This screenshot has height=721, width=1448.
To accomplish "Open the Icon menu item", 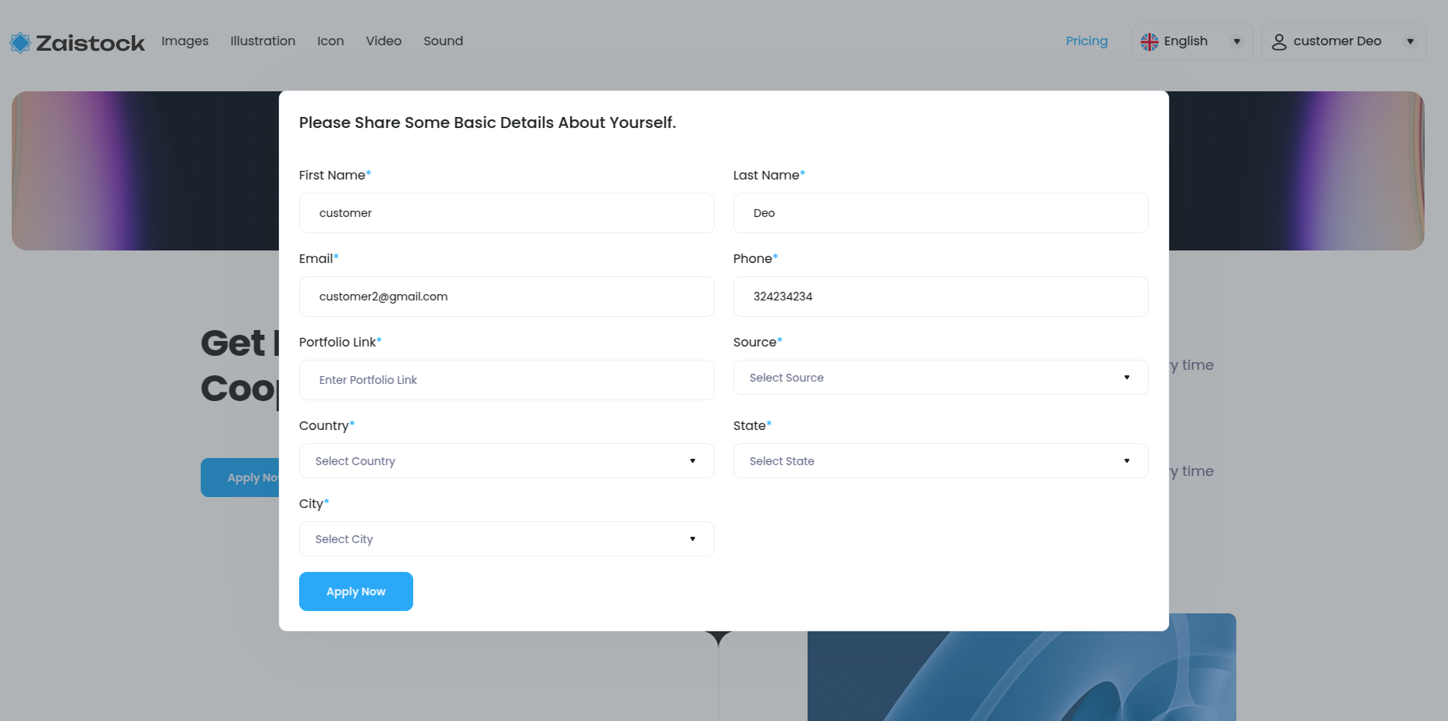I will pos(330,41).
